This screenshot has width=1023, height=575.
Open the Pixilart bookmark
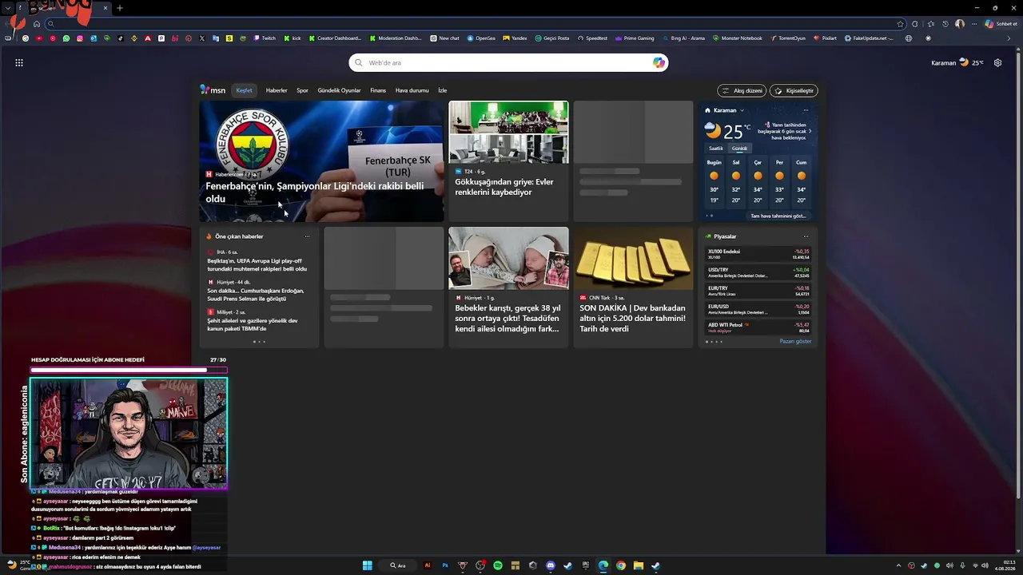click(826, 38)
